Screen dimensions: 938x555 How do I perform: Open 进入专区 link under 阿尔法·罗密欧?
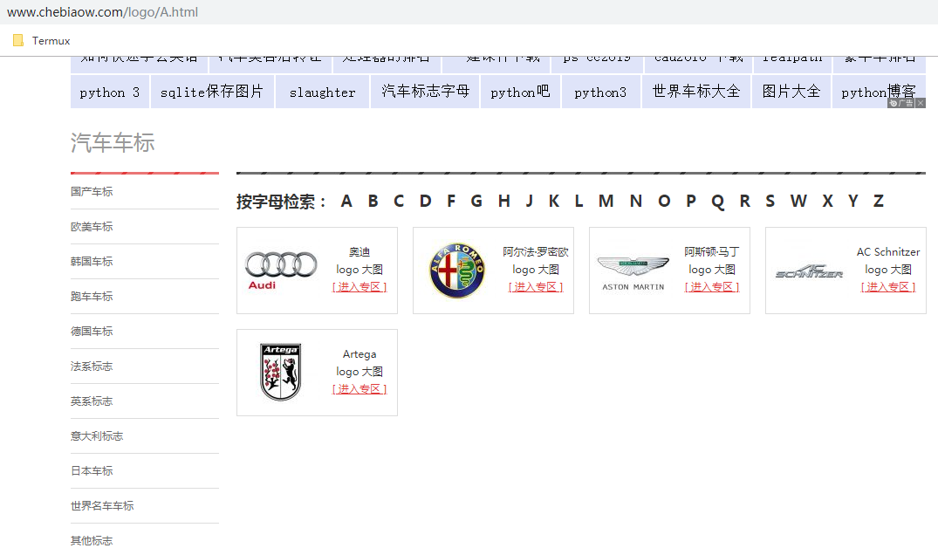(x=536, y=287)
